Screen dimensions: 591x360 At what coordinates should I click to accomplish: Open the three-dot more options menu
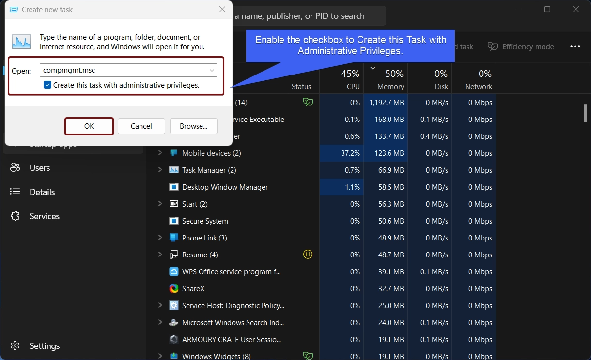(575, 47)
